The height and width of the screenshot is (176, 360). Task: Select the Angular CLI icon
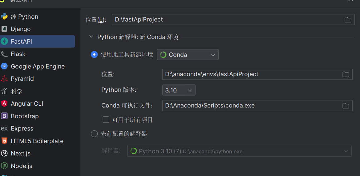point(4,104)
